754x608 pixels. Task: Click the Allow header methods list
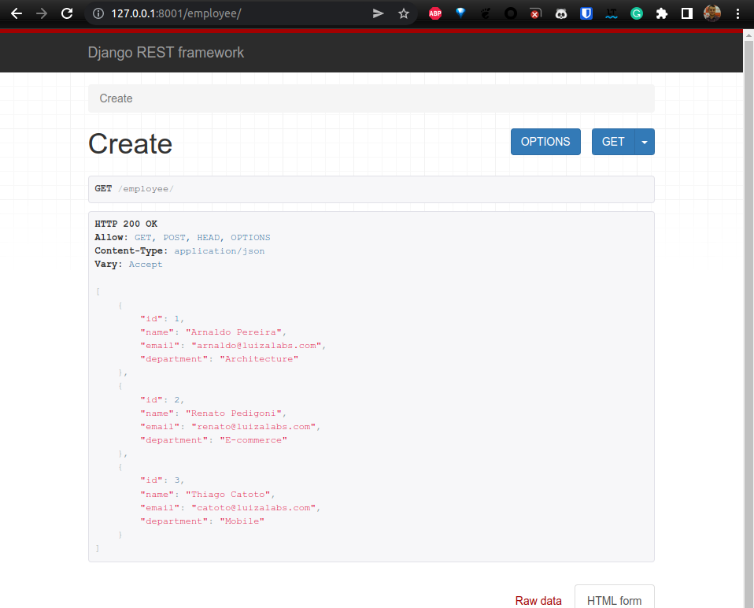point(202,238)
